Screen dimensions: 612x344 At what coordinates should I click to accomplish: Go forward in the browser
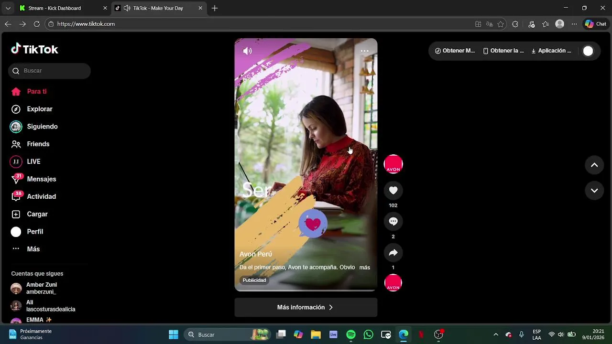[x=22, y=24]
